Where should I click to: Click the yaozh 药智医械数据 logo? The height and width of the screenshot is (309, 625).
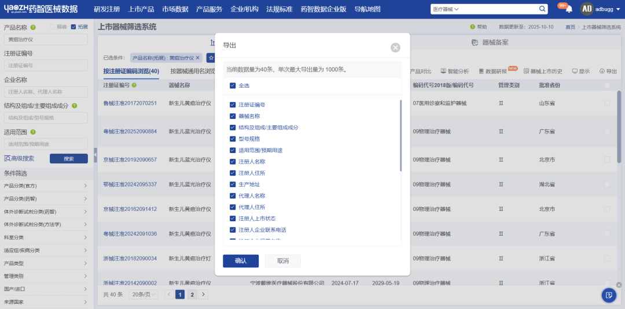point(41,9)
